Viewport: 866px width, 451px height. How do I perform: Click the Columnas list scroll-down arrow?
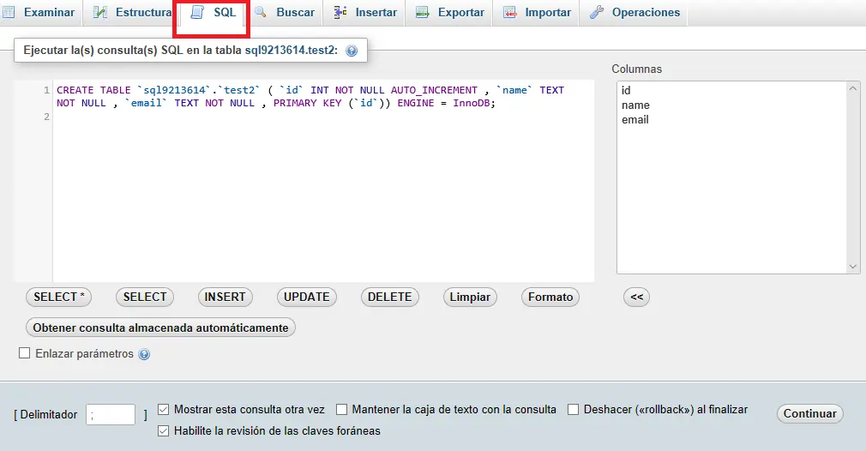(853, 267)
